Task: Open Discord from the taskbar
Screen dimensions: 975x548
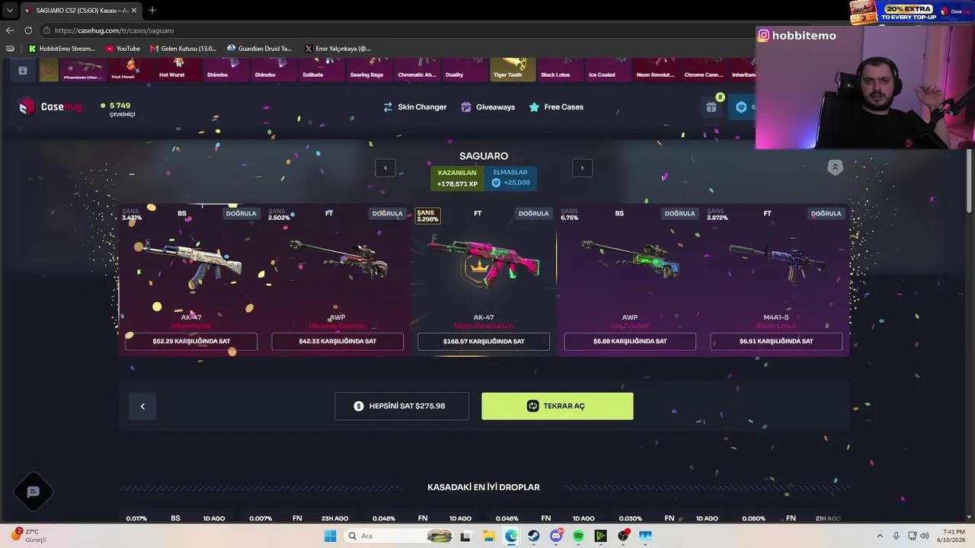Action: (x=556, y=536)
